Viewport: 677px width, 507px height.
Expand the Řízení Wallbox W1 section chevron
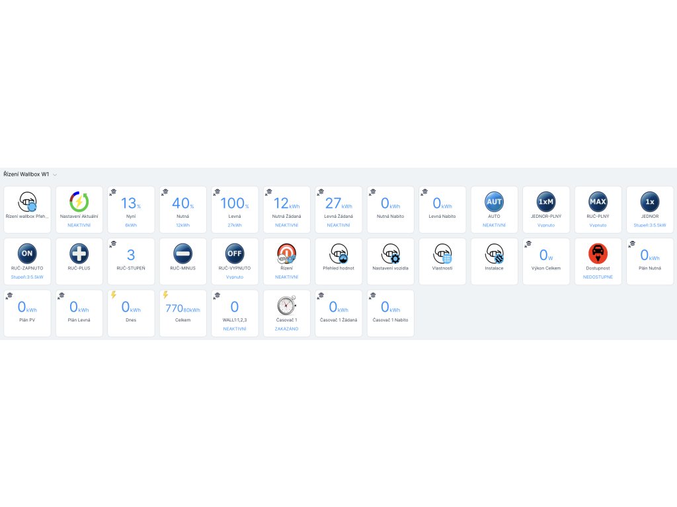coord(55,174)
